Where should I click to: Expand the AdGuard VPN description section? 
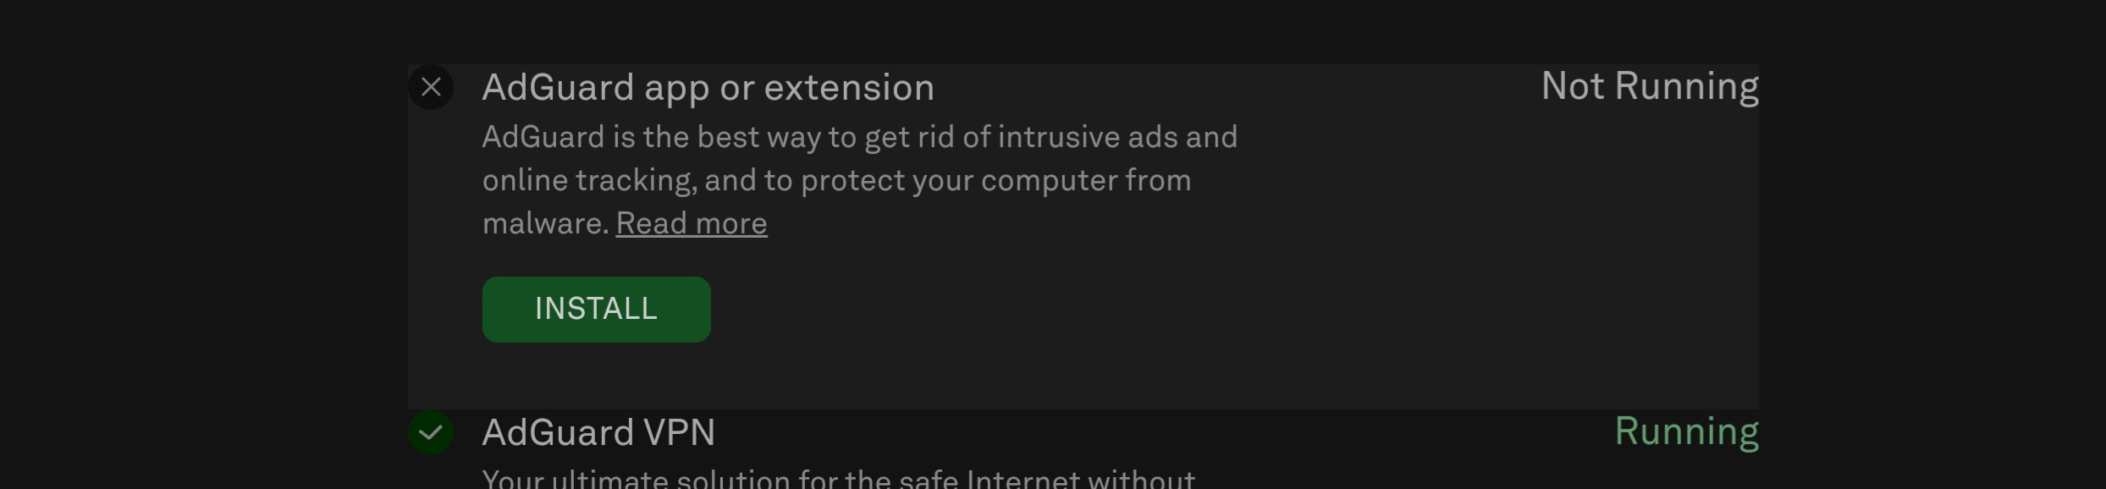click(599, 432)
